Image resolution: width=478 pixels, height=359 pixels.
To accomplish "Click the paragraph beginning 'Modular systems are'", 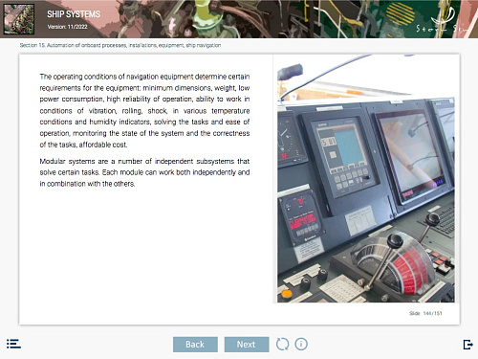I will coord(144,172).
